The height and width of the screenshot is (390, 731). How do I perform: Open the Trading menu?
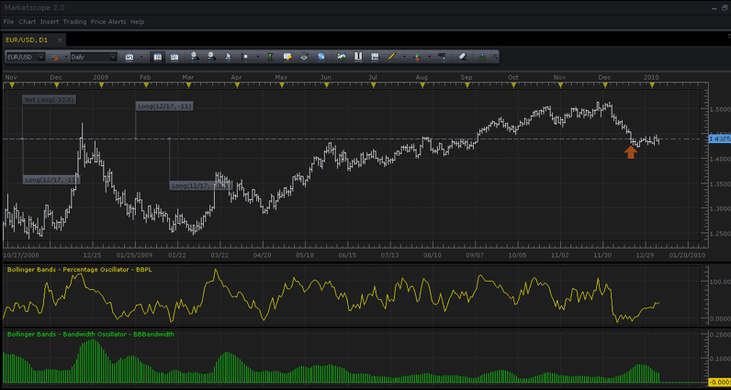[x=74, y=22]
